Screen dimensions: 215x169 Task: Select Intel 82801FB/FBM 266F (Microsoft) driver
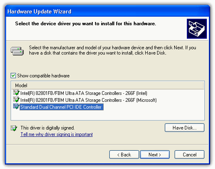pos(89,100)
